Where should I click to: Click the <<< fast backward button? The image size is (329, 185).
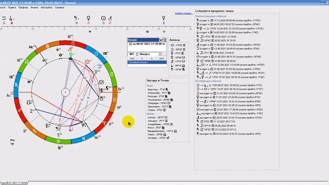pos(133,58)
